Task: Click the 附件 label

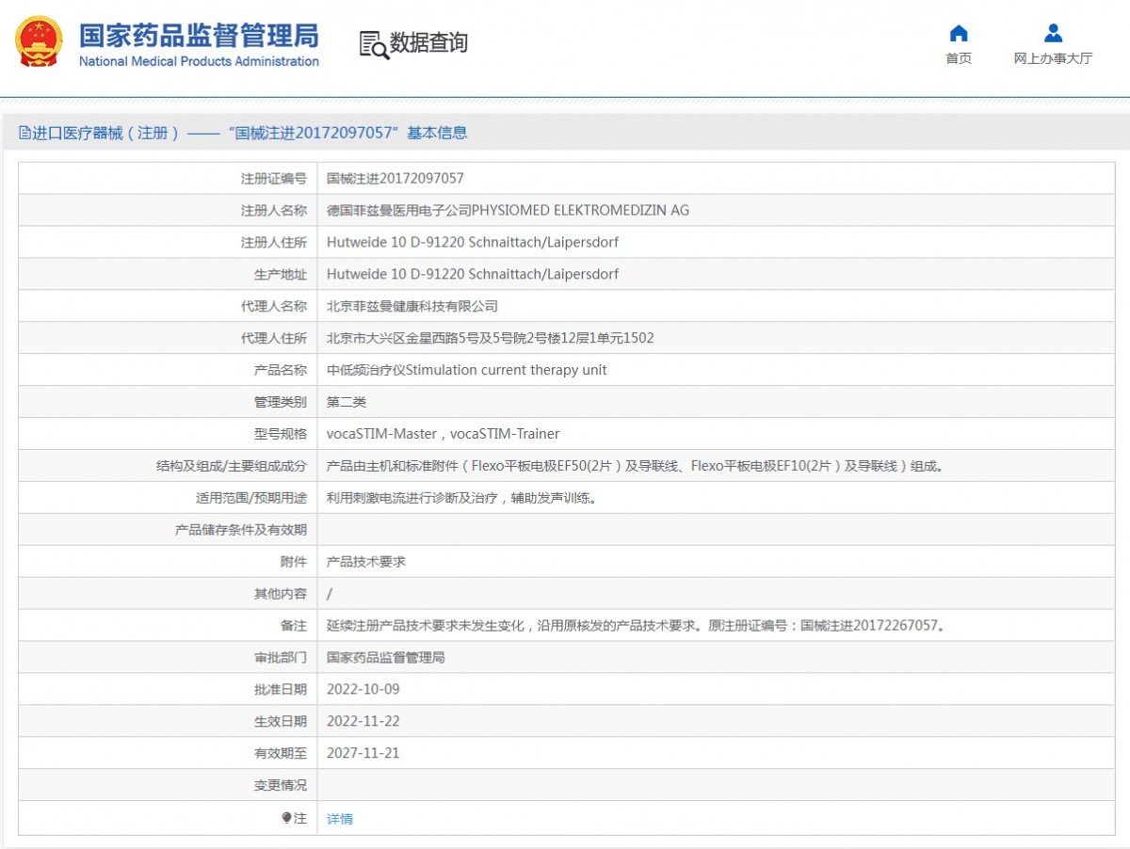Action: [294, 562]
